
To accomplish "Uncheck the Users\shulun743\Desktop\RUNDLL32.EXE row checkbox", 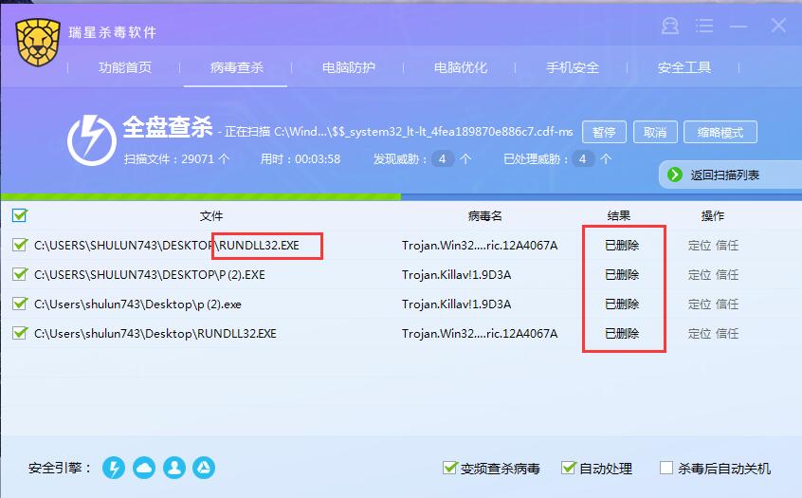I will (20, 333).
